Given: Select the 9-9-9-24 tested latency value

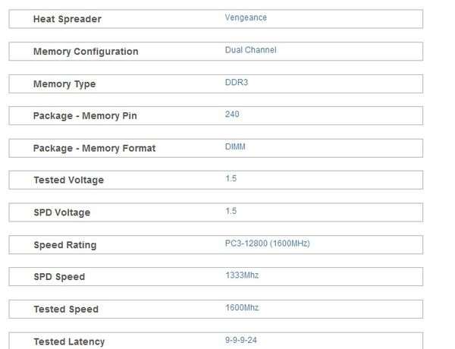Looking at the screenshot, I should (241, 341).
